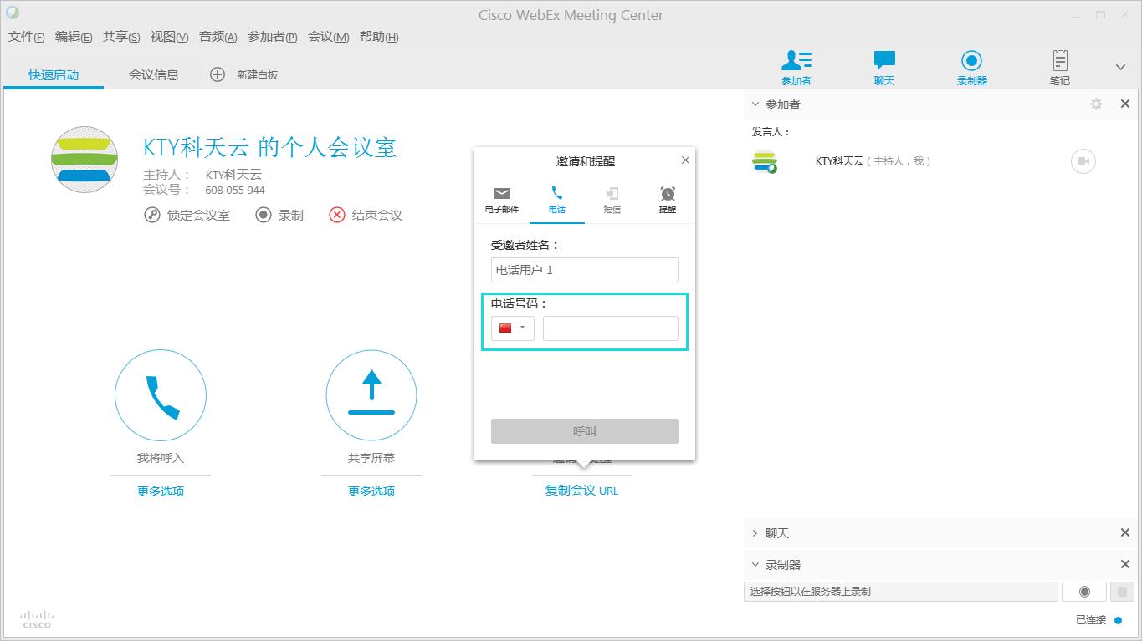Click the large Share Screen circle
This screenshot has width=1142, height=641.
pyautogui.click(x=371, y=395)
